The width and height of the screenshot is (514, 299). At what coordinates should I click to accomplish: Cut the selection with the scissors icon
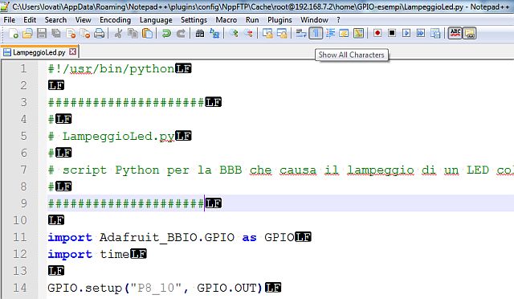pos(118,33)
